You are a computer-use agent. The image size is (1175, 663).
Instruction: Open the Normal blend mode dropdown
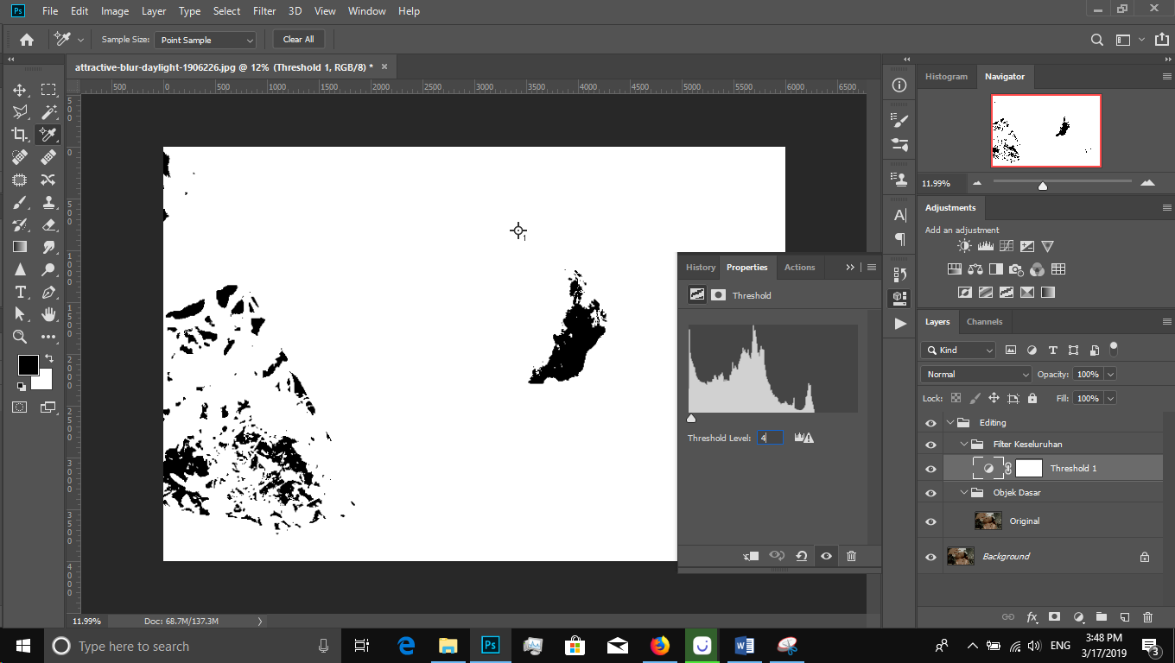(x=976, y=374)
